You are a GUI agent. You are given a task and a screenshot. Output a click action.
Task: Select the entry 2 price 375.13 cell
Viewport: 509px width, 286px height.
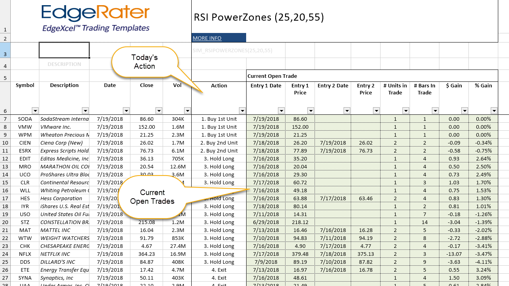point(366,254)
